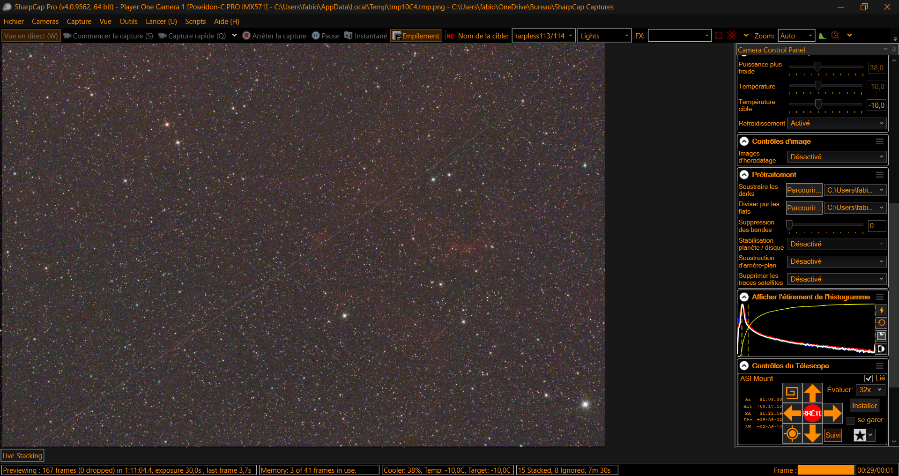Screen dimensions: 899x476
Task: Open the Cameras menu
Action: (45, 22)
